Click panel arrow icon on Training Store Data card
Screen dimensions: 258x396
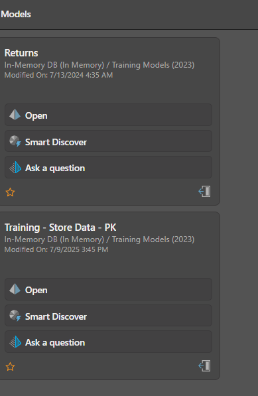204,366
